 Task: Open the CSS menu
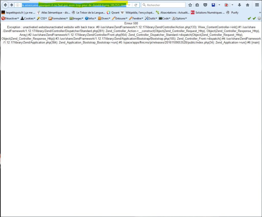click(x=42, y=18)
